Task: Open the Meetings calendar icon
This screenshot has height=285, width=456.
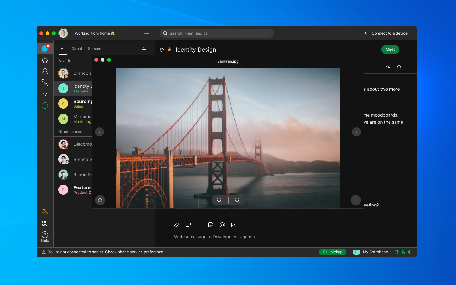Action: point(45,94)
